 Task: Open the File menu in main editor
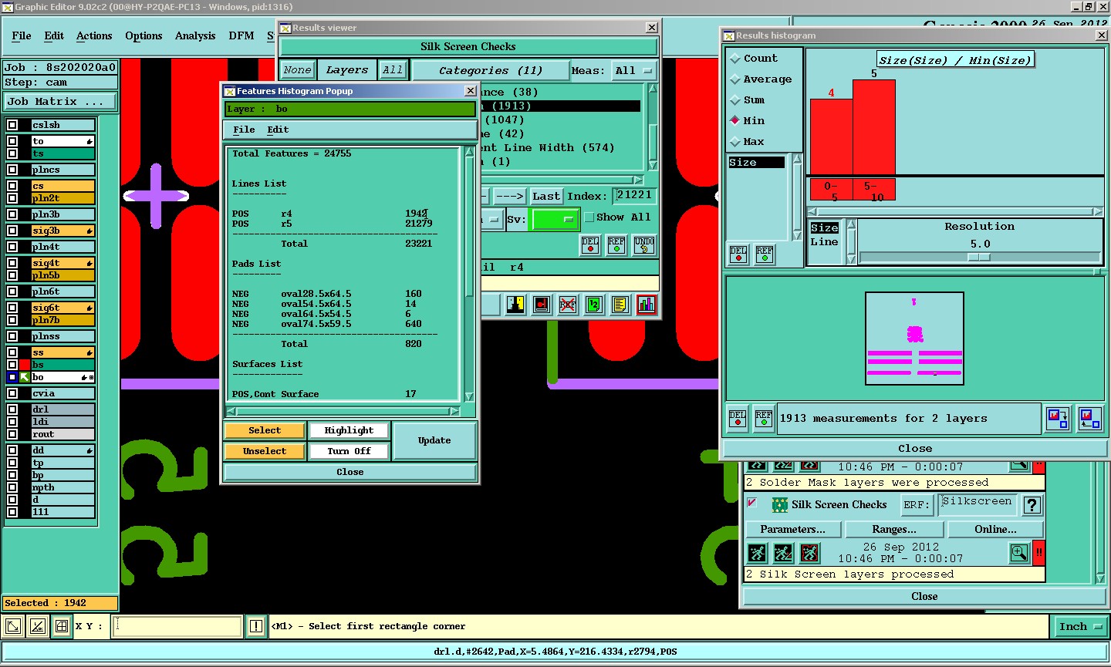[22, 36]
